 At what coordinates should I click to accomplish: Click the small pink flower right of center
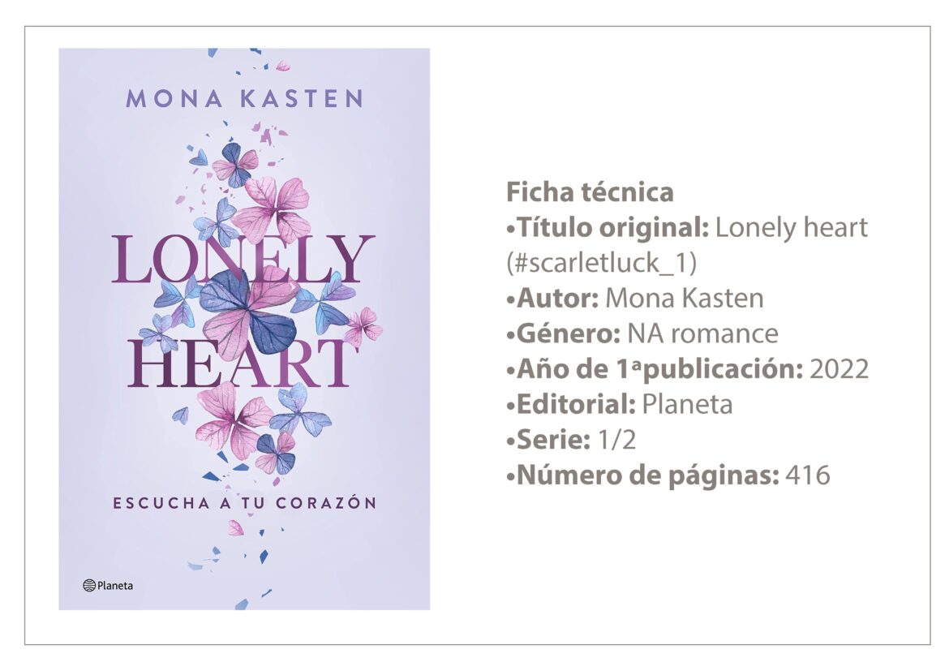tap(363, 326)
